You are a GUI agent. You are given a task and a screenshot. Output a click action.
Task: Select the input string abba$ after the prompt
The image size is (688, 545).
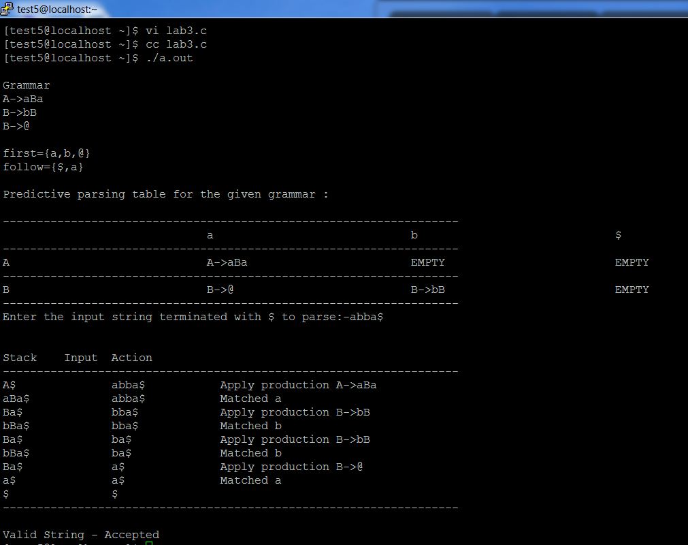point(366,317)
